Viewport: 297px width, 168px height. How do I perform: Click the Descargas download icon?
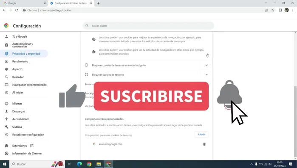click(6, 111)
